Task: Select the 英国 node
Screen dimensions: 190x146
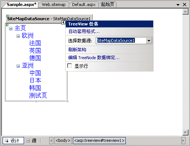Action: pyautogui.click(x=35, y=51)
